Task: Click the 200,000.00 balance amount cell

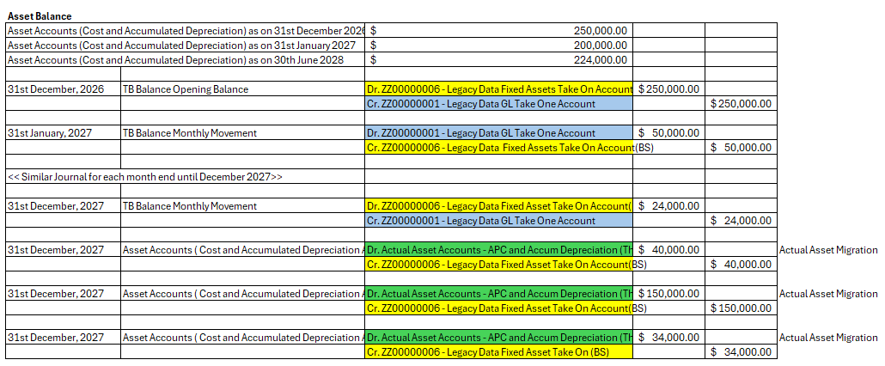Action: coord(600,46)
